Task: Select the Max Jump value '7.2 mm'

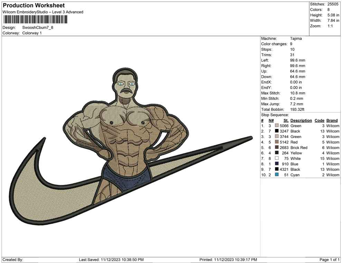Action: pos(296,104)
